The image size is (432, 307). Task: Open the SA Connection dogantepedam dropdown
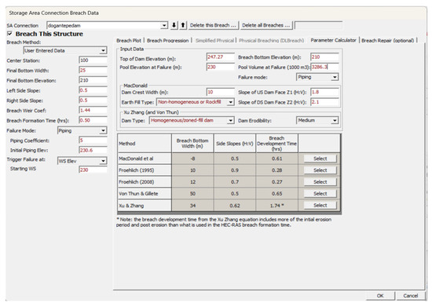pyautogui.click(x=164, y=26)
